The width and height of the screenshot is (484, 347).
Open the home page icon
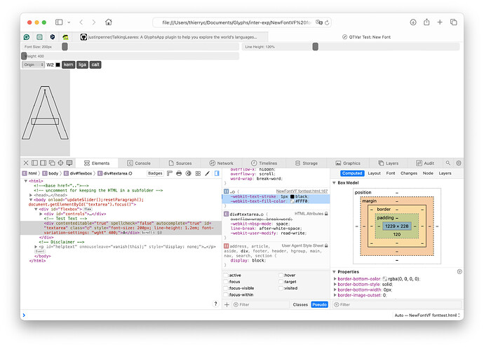pos(108,22)
